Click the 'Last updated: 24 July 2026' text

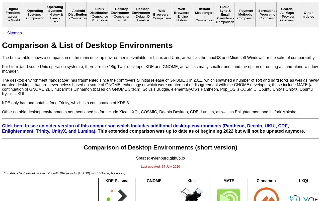click(x=160, y=167)
